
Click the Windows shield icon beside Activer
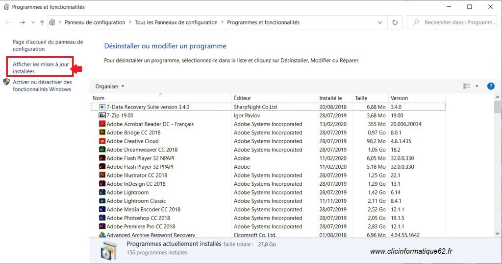(x=6, y=82)
